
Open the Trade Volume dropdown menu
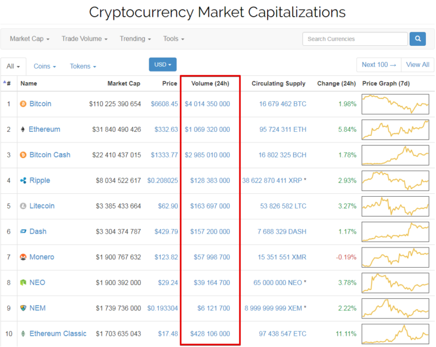[x=85, y=39]
